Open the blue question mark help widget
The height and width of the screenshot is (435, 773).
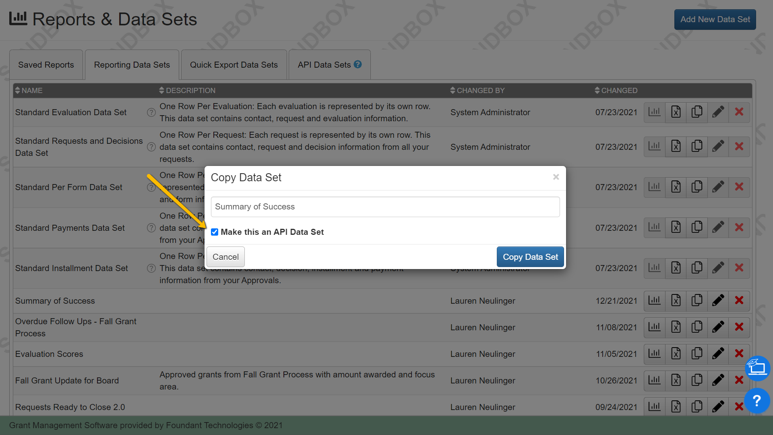pyautogui.click(x=757, y=400)
